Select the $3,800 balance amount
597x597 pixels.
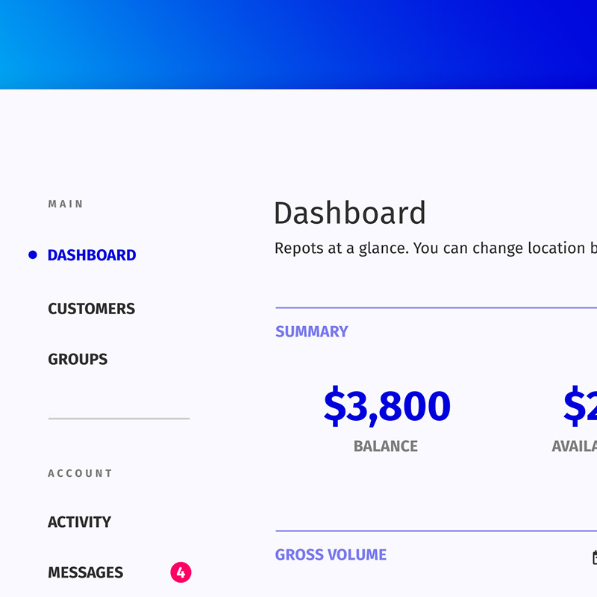(x=387, y=406)
